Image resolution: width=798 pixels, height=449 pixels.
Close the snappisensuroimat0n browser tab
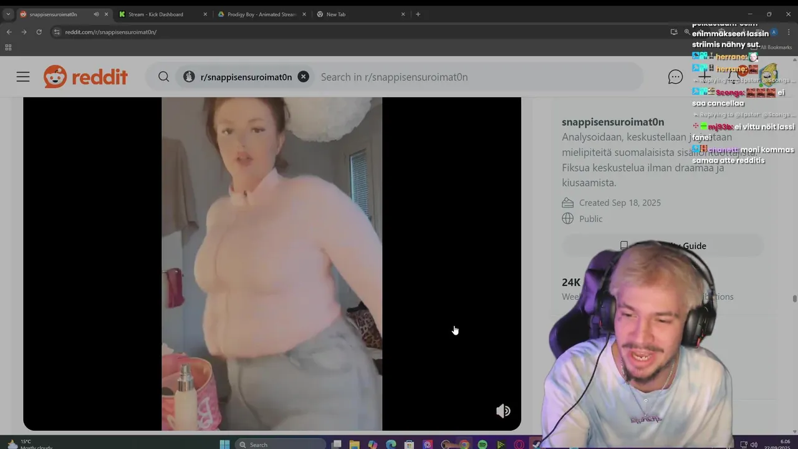tap(106, 14)
